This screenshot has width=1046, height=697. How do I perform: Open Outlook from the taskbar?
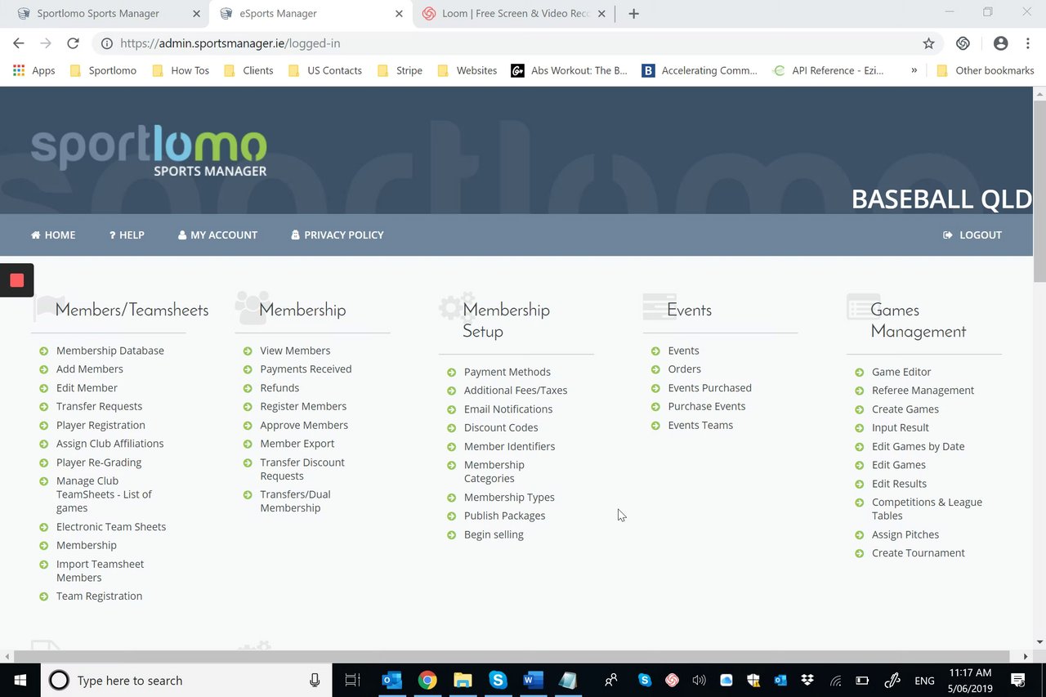(x=391, y=680)
